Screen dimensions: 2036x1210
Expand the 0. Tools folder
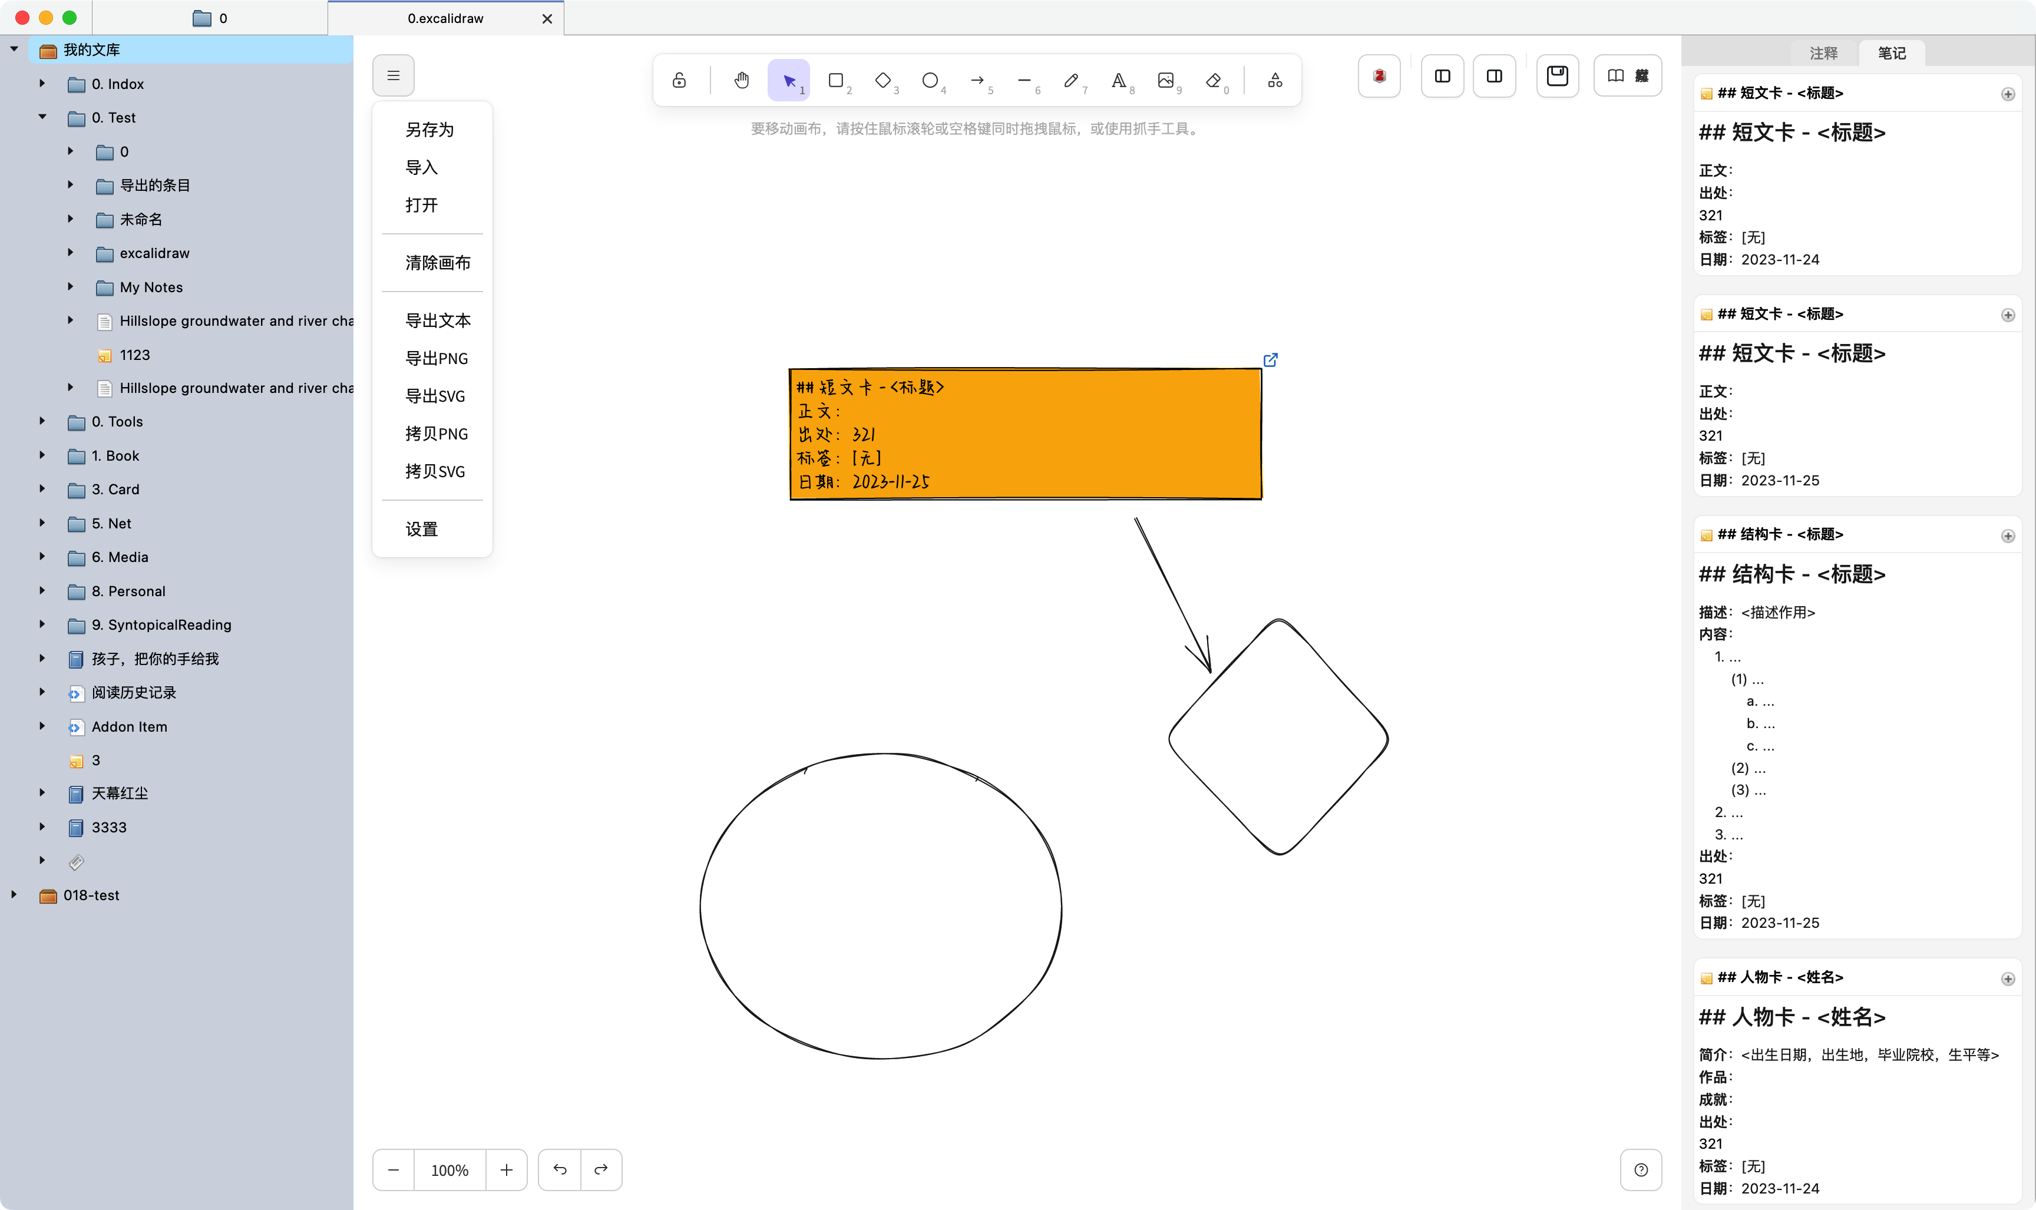(x=42, y=422)
